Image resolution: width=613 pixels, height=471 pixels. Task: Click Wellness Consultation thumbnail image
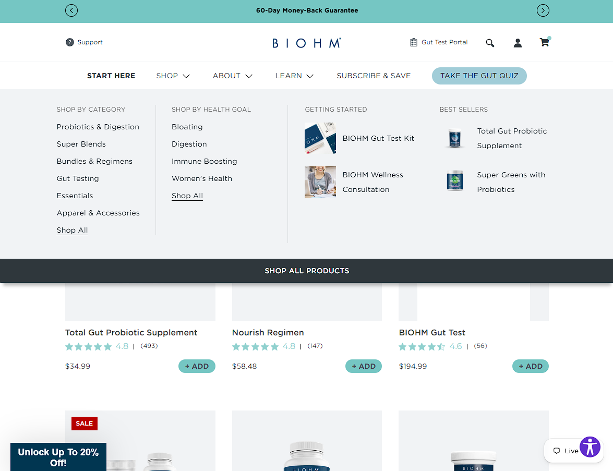320,182
